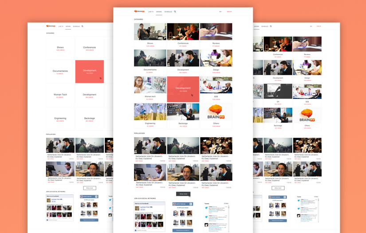Open the Design category on the center page

[x=216, y=62]
